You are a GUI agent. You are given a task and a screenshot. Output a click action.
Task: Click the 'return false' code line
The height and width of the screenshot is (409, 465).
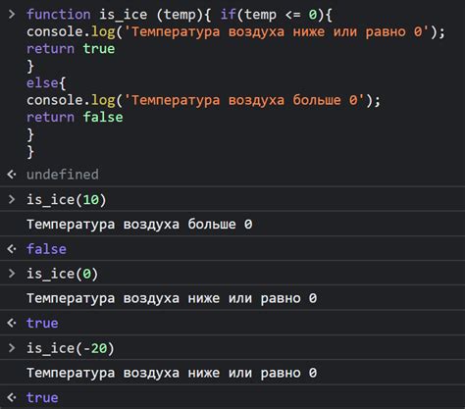(x=75, y=117)
